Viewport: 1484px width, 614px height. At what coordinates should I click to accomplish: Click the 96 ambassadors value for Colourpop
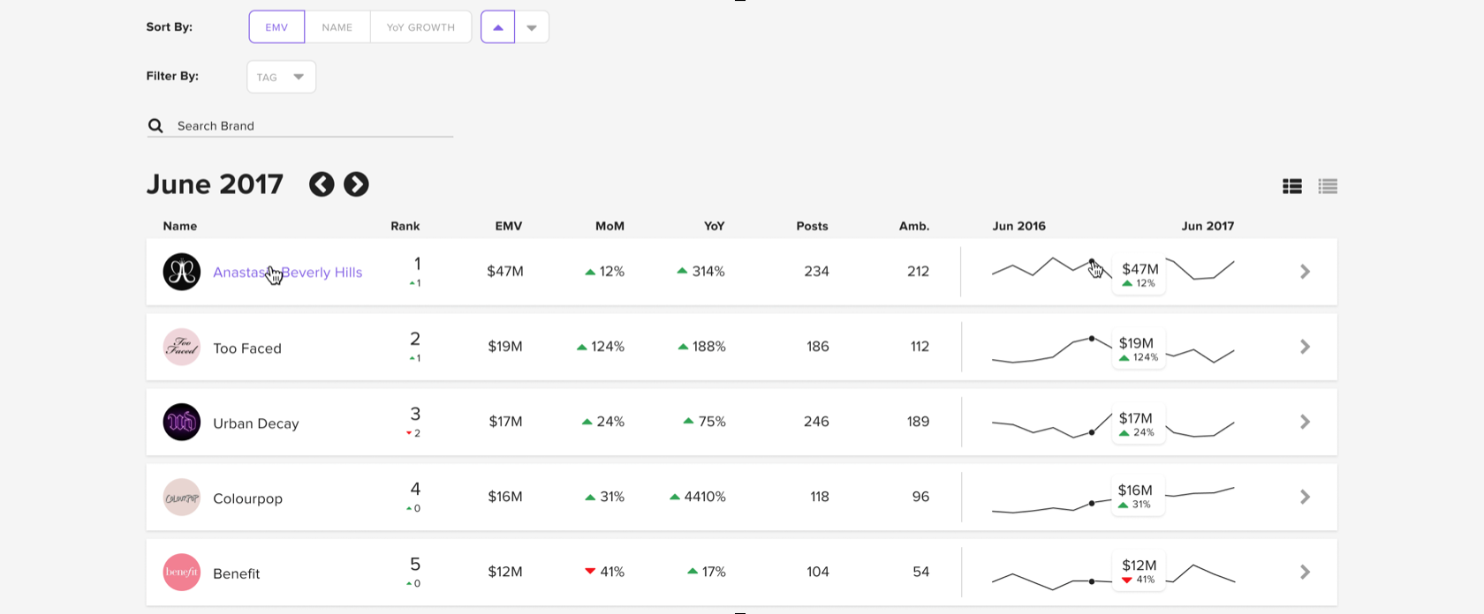point(920,498)
